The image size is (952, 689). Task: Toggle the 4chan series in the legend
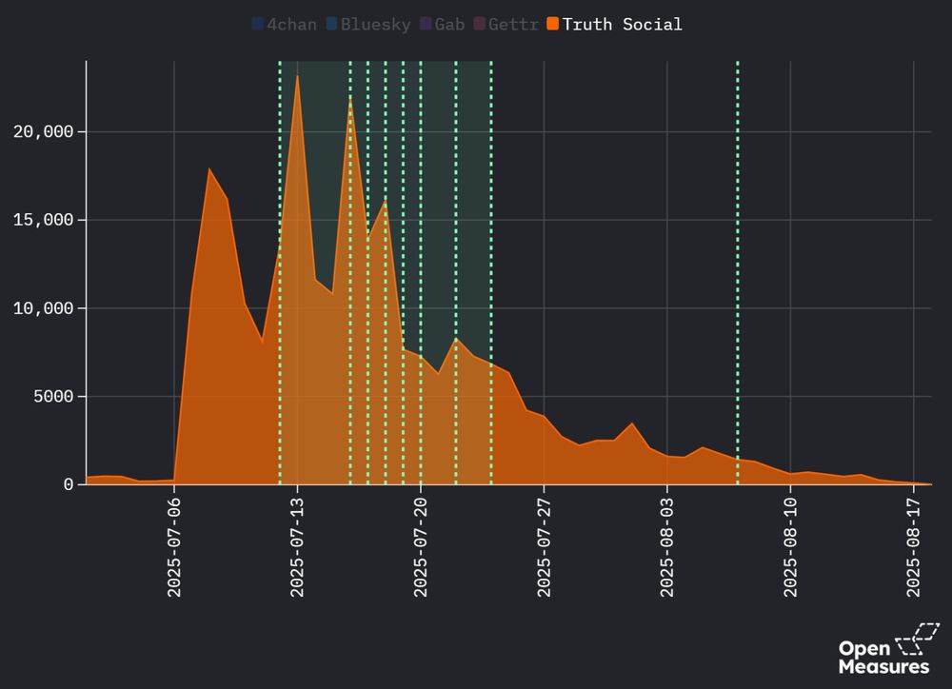284,25
